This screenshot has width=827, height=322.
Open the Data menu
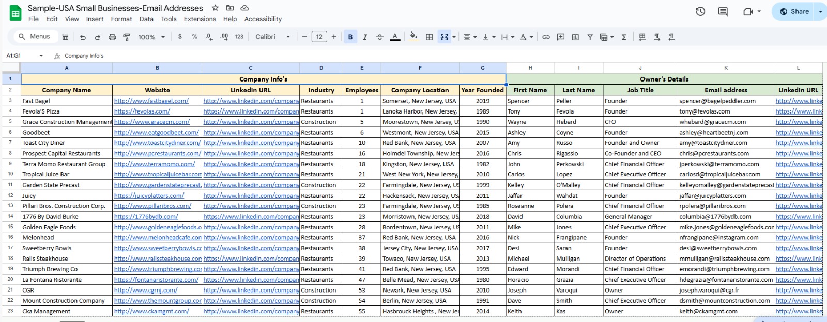coord(146,19)
